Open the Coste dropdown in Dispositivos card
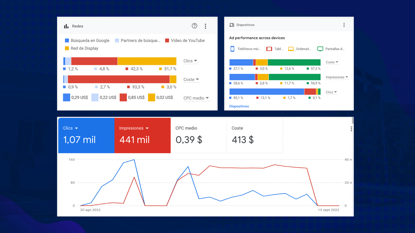This screenshot has width=415, height=233. click(332, 62)
